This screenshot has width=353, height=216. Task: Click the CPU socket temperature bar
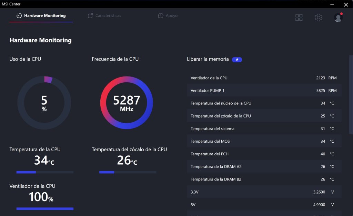[x=128, y=172]
